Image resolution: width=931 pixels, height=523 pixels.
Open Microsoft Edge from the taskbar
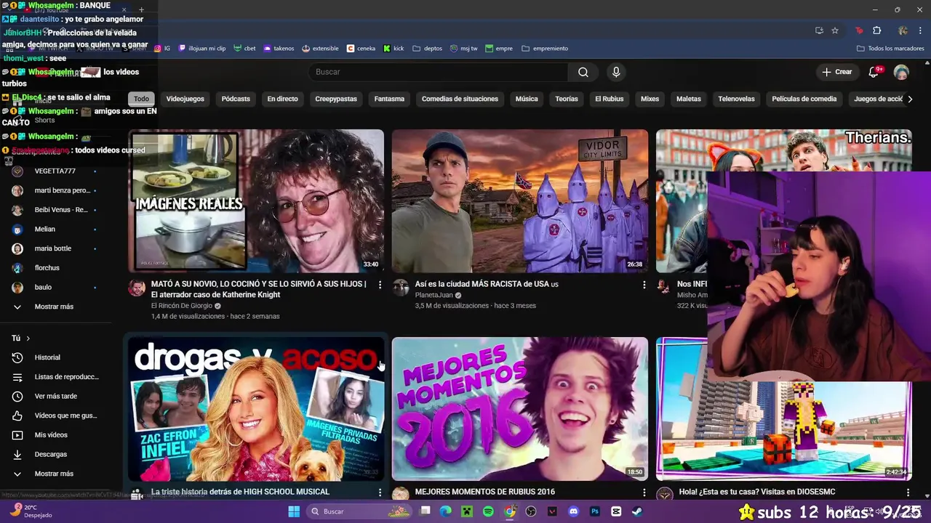point(445,511)
